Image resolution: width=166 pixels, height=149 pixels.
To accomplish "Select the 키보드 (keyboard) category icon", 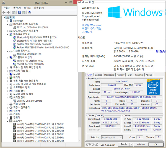I will pos(11,114).
